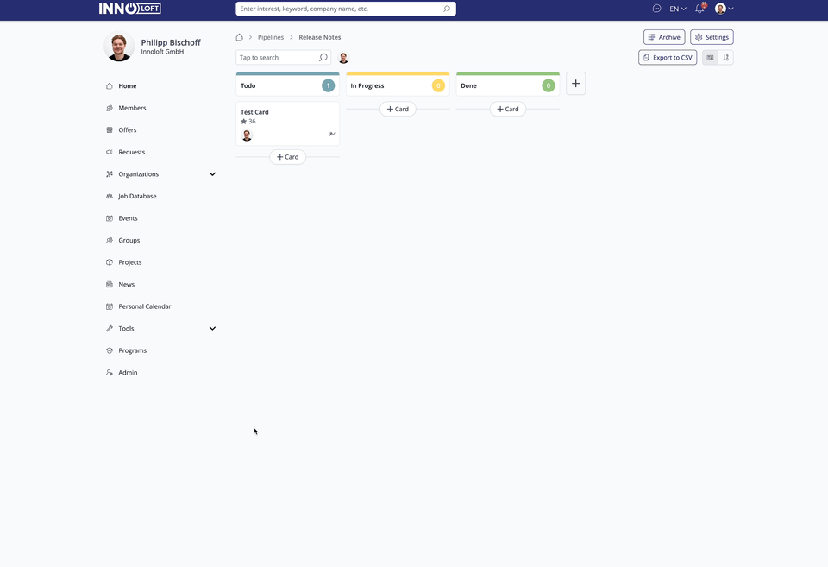Toggle the user avatar filter
The height and width of the screenshot is (567, 828).
(x=343, y=58)
